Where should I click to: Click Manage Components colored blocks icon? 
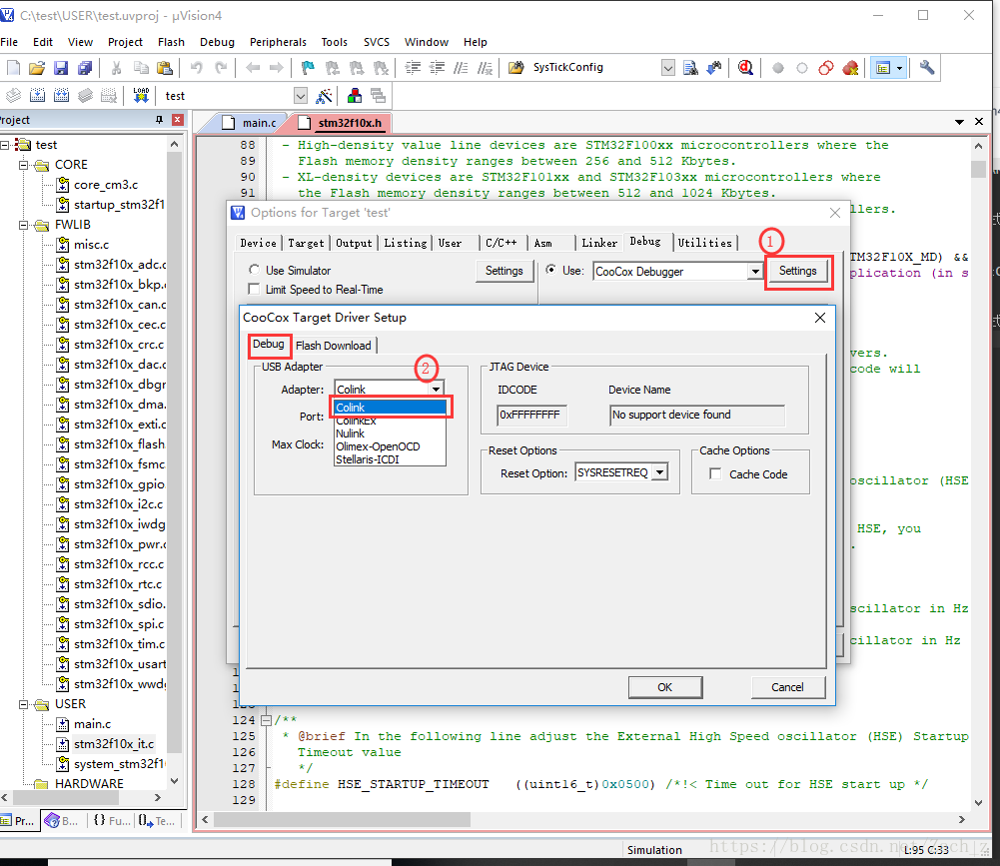(355, 96)
